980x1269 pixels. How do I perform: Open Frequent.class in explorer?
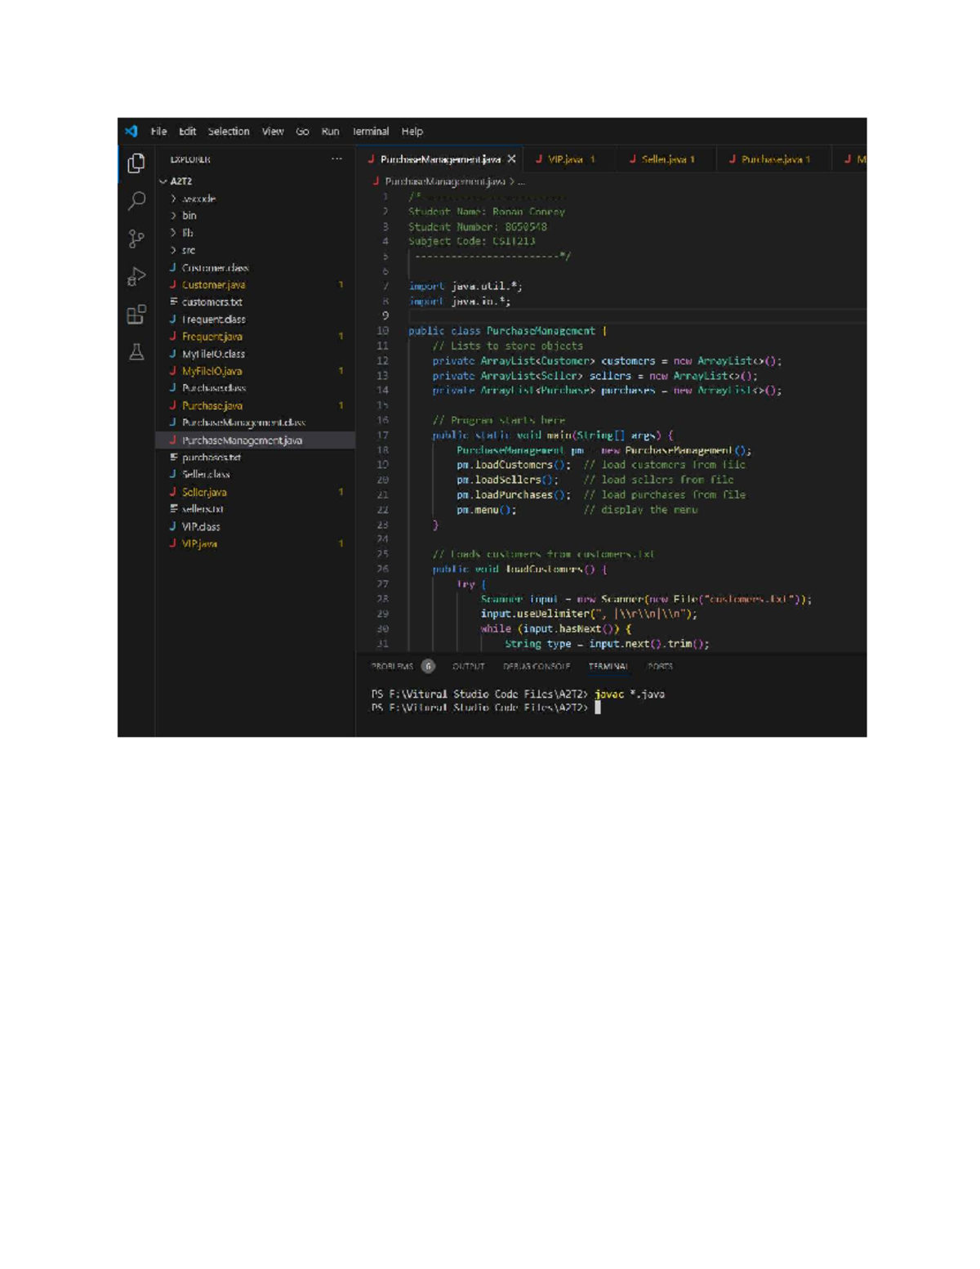coord(255,319)
